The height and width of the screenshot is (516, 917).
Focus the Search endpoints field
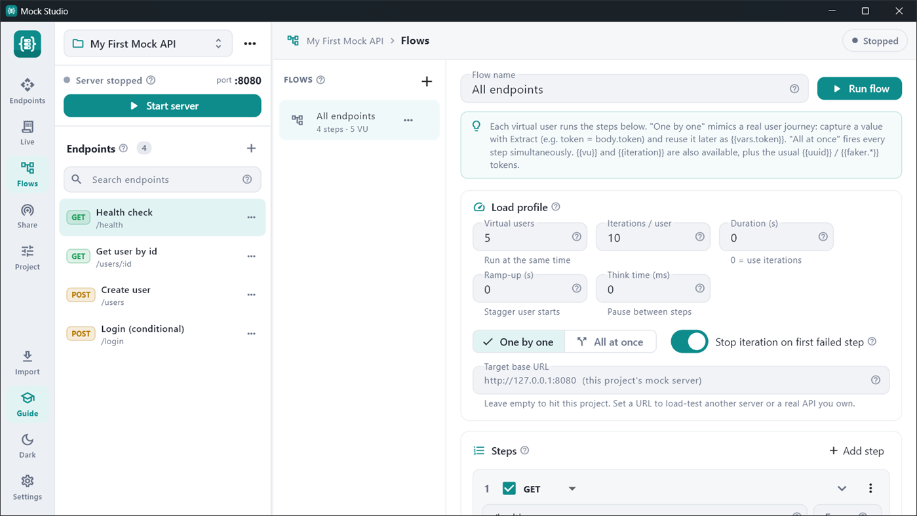[163, 179]
